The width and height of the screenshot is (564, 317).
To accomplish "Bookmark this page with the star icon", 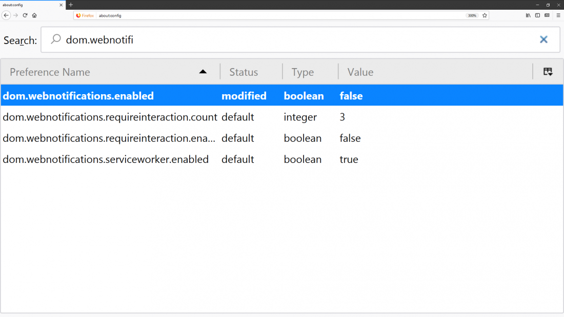I will point(485,15).
